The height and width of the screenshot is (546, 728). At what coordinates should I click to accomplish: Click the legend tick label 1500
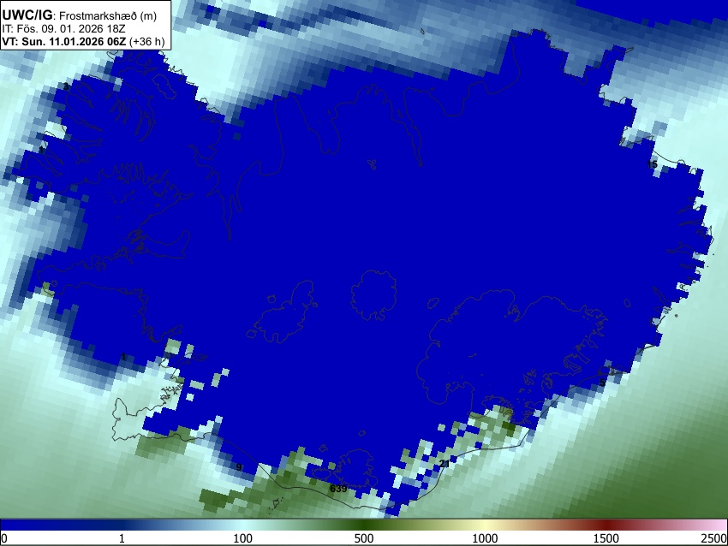pos(606,538)
